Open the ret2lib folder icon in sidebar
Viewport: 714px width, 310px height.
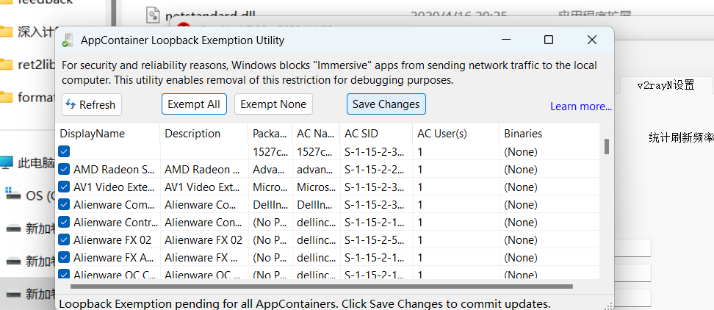[6, 64]
